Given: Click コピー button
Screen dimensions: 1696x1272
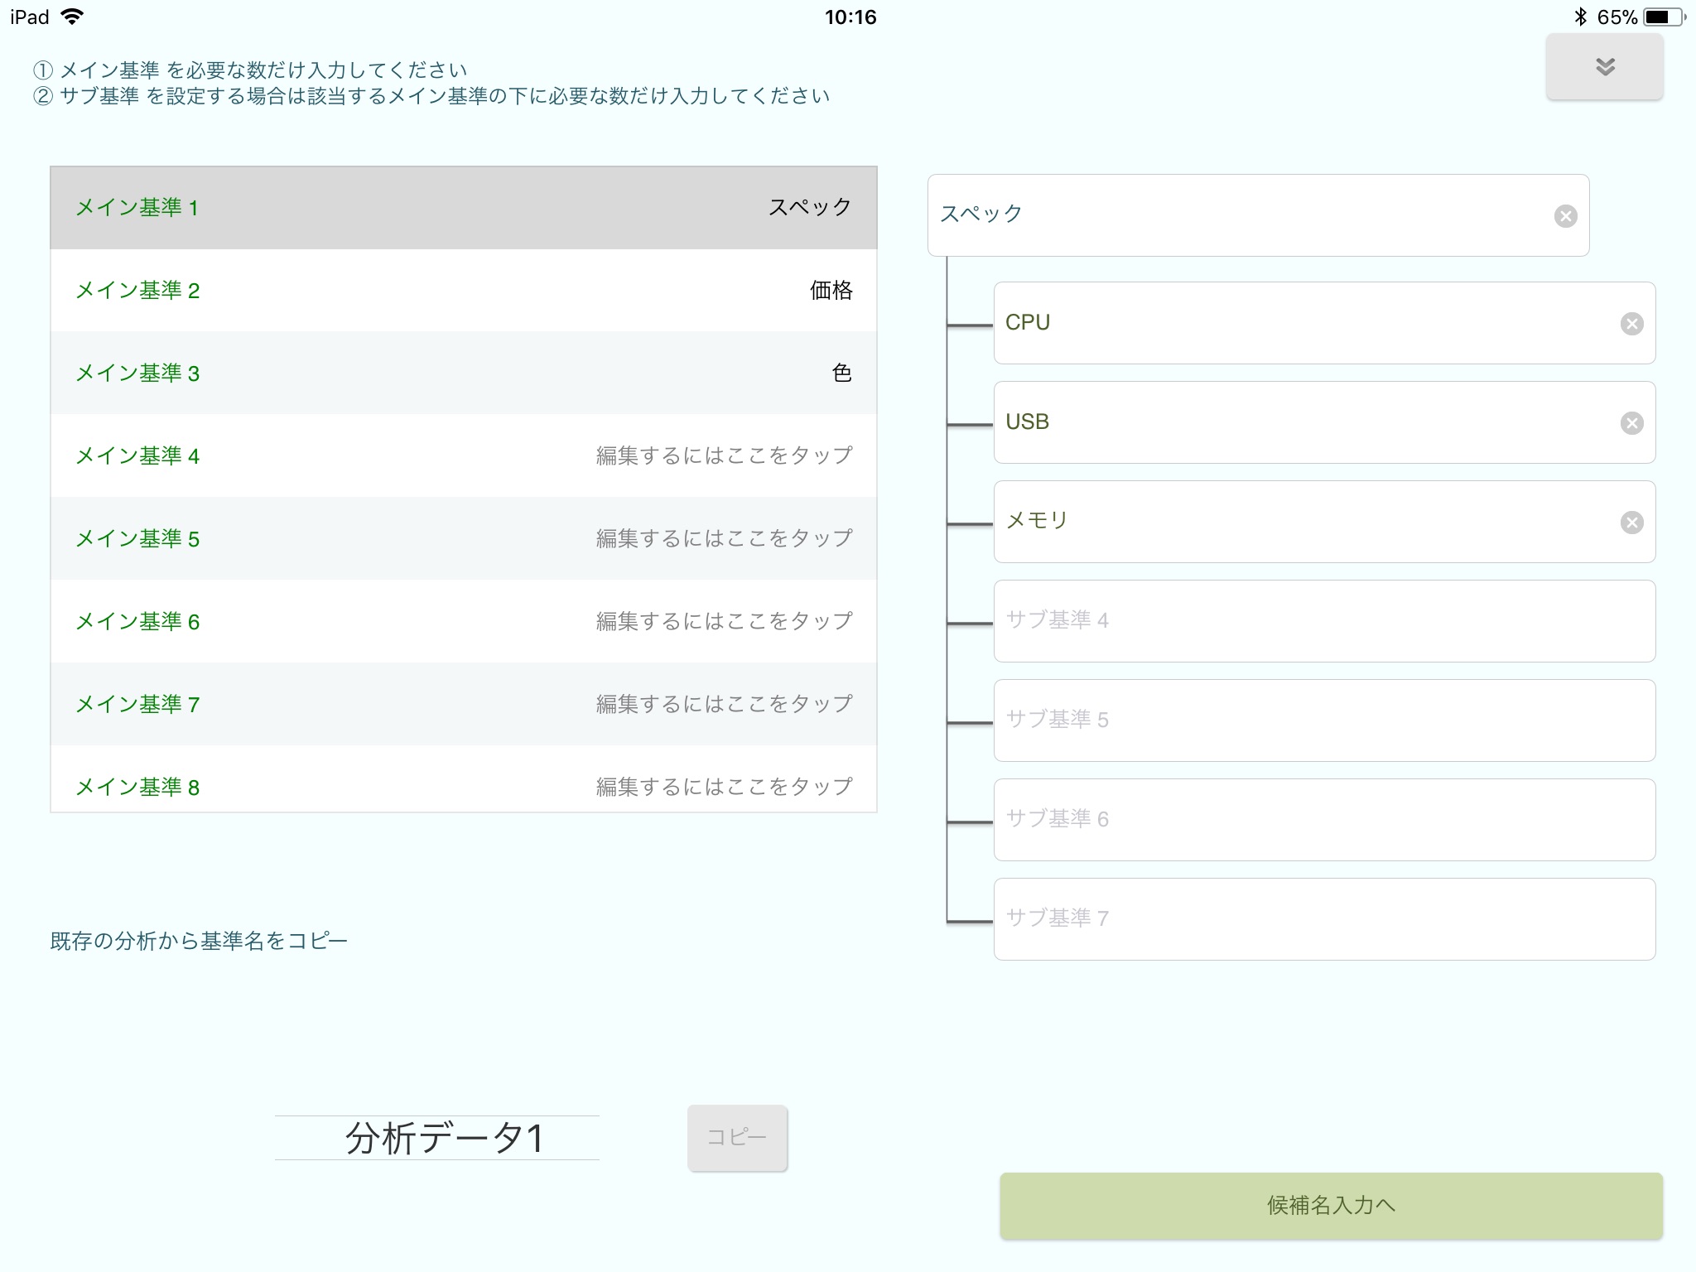Looking at the screenshot, I should coord(736,1137).
